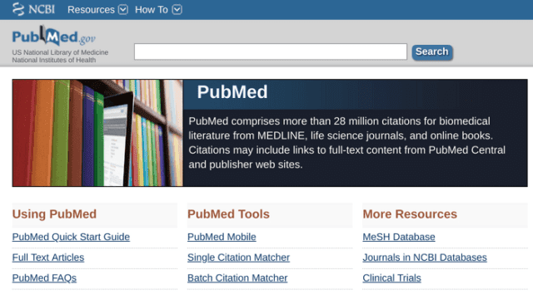Viewport: 533px width, 304px height.
Task: Expand the Resources dropdown arrow
Action: (123, 9)
